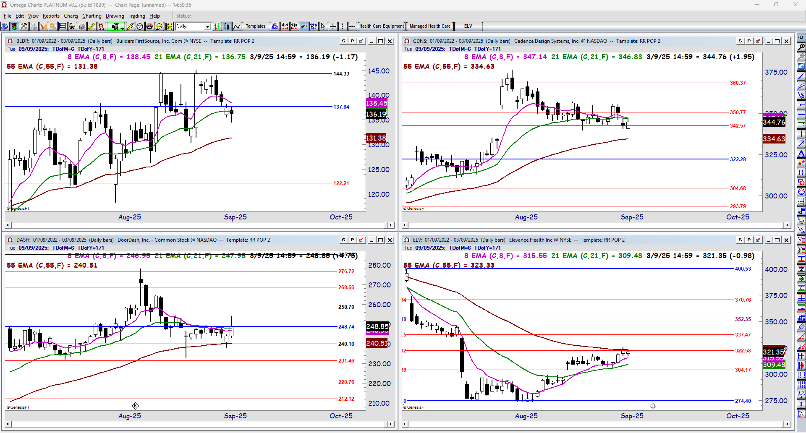Click scroll-right arrow of BLDR chart scrollbar
806x433 pixels.
click(x=390, y=225)
